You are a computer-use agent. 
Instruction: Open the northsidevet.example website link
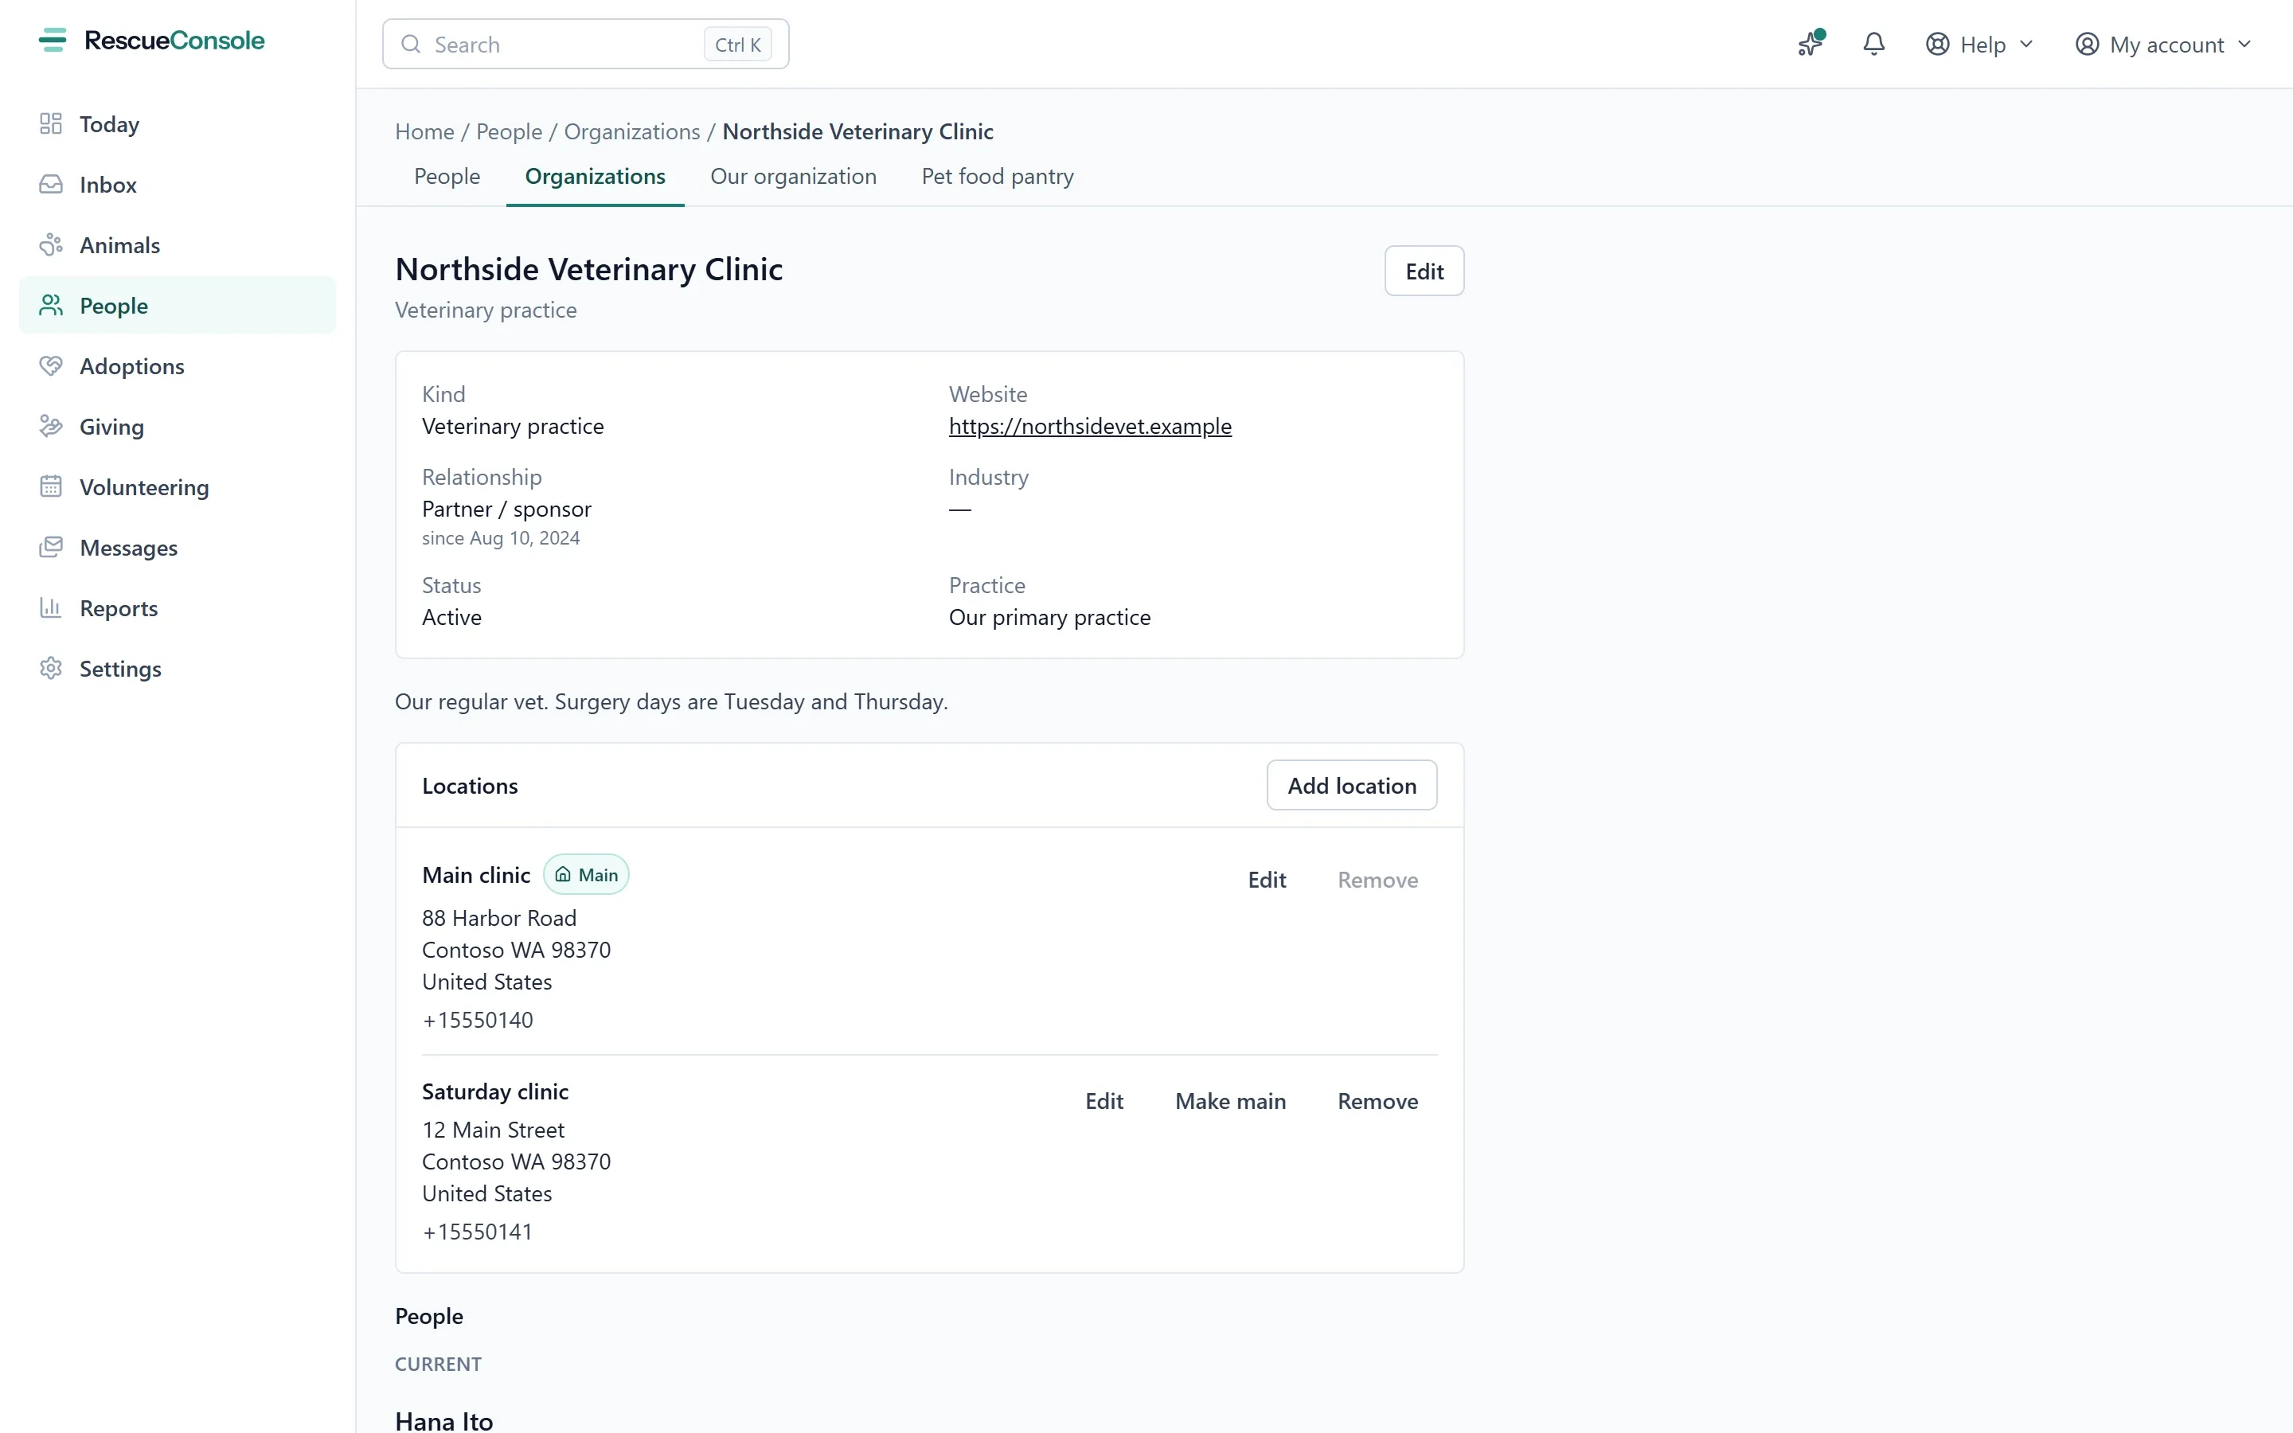(1091, 427)
